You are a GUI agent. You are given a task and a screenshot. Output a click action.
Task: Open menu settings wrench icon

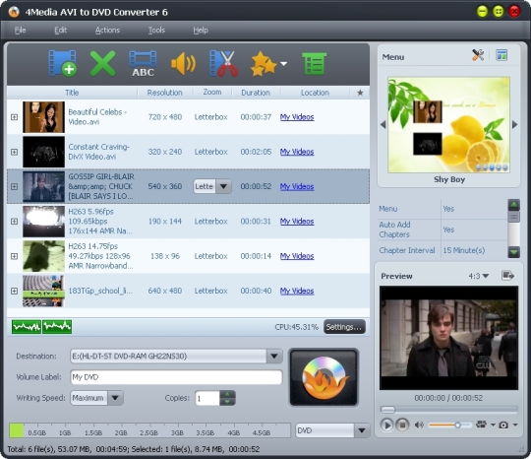tap(478, 55)
